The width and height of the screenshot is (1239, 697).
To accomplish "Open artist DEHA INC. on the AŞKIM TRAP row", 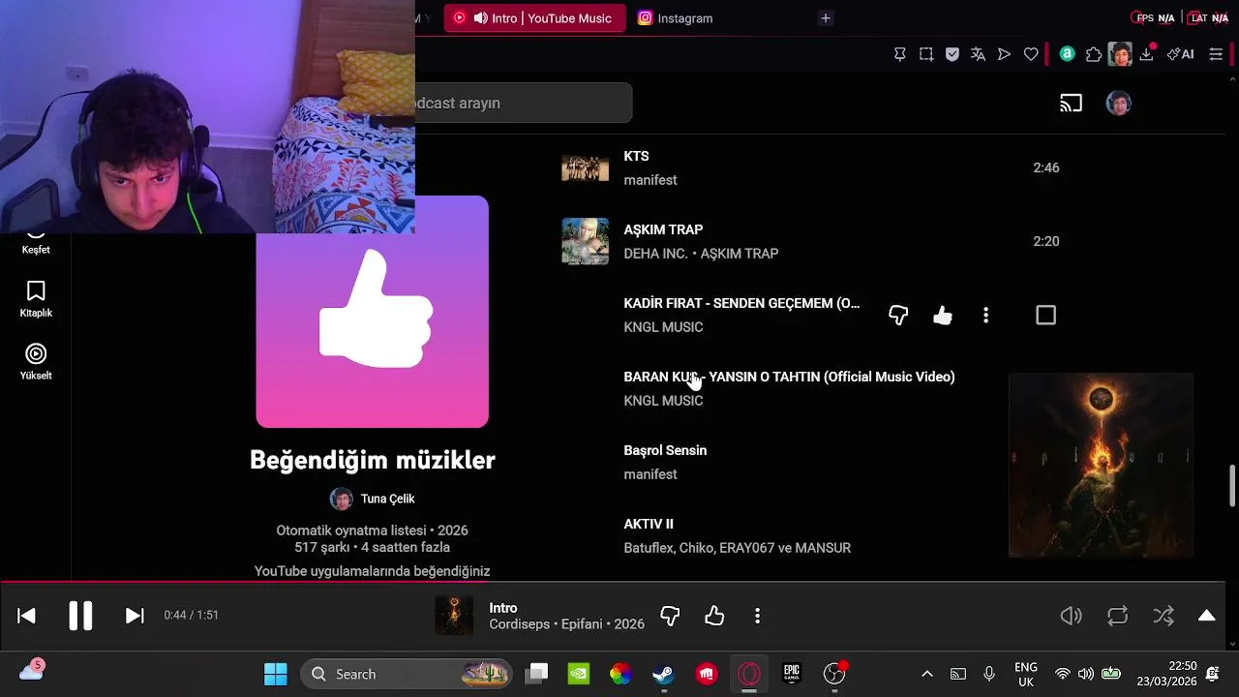I will (x=655, y=254).
